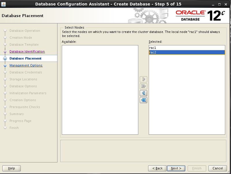The height and width of the screenshot is (174, 231).
Task: Click the Database Options step
Action: tap(23, 86)
